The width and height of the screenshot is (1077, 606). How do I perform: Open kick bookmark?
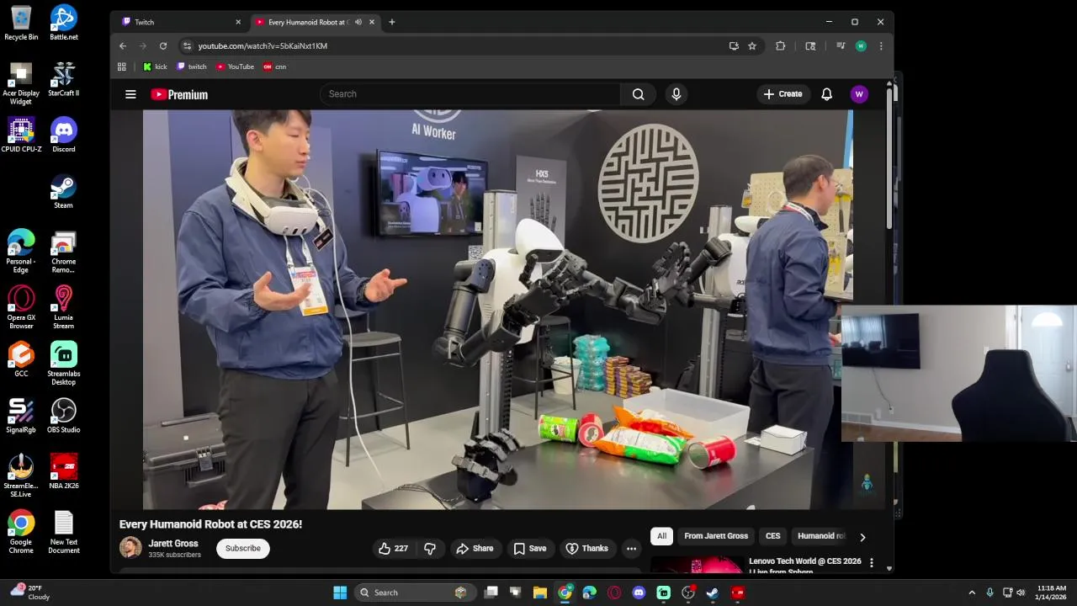(155, 66)
